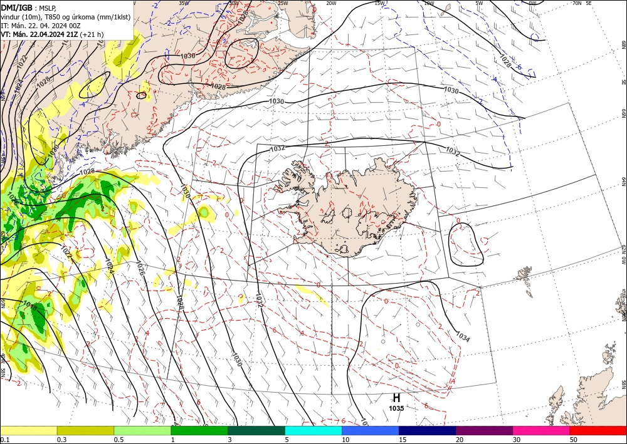The height and width of the screenshot is (444, 627).
Task: Click the '0.5' legend value
Action: point(119,440)
